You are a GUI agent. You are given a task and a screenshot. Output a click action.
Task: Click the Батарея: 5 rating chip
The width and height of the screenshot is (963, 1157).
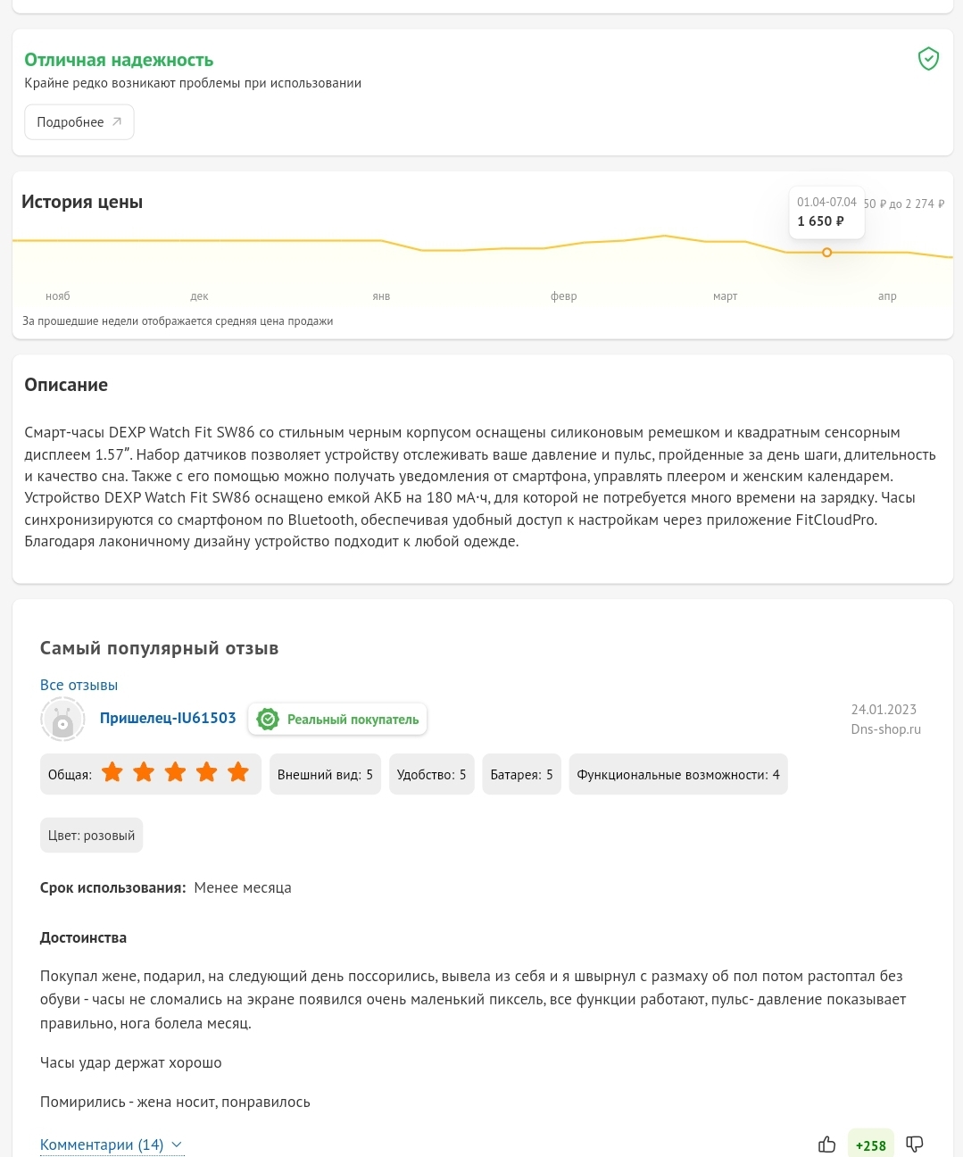521,774
